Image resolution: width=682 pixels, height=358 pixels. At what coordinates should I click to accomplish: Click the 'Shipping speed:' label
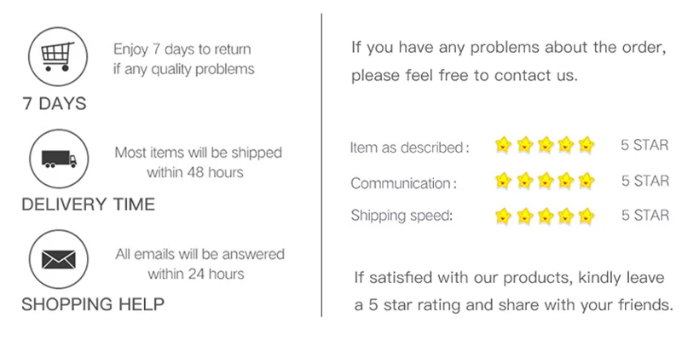(x=402, y=216)
